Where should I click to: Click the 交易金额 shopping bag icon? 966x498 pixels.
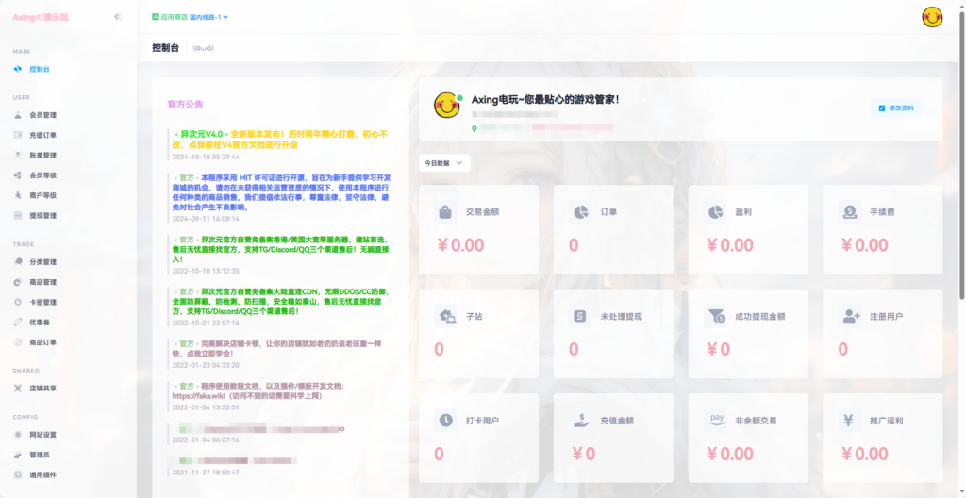(445, 212)
